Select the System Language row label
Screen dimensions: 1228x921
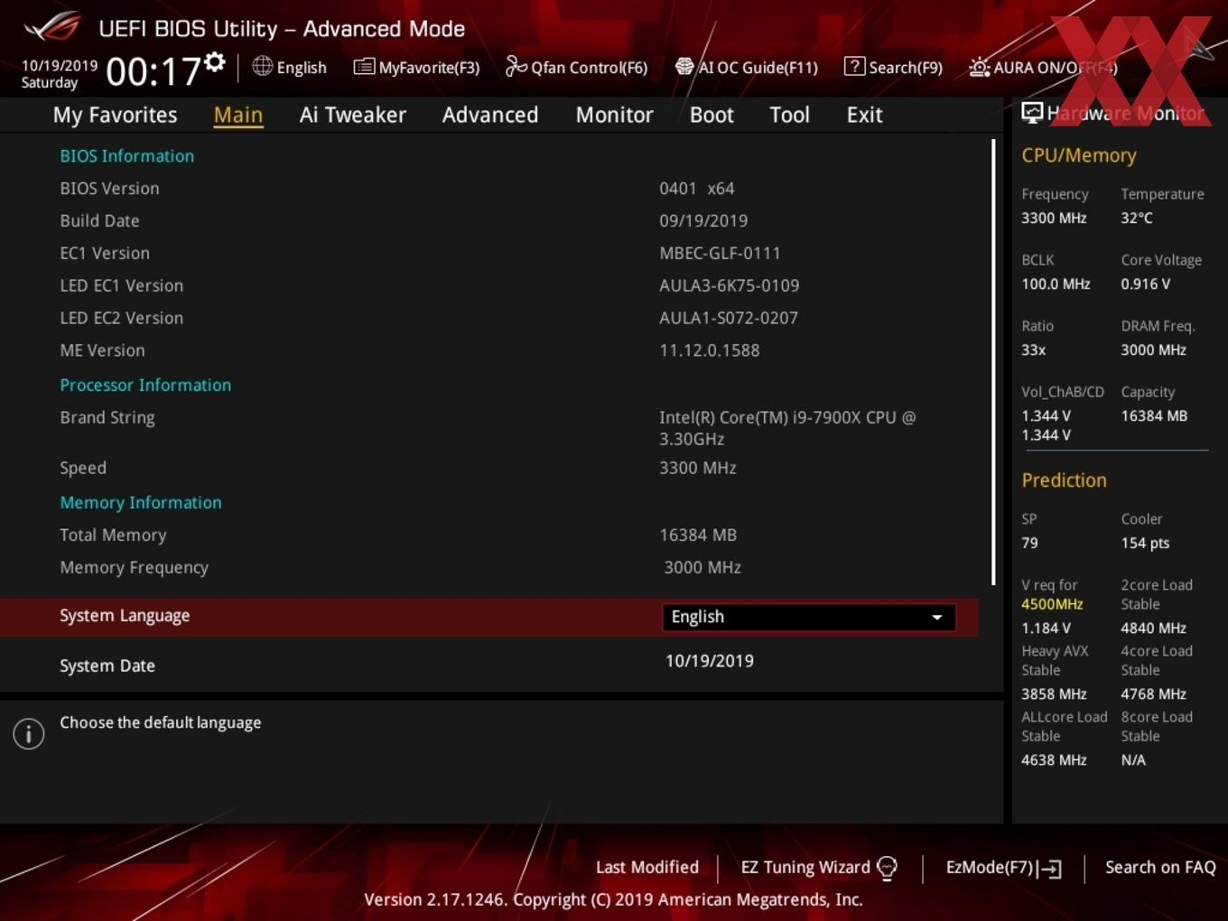pyautogui.click(x=125, y=616)
